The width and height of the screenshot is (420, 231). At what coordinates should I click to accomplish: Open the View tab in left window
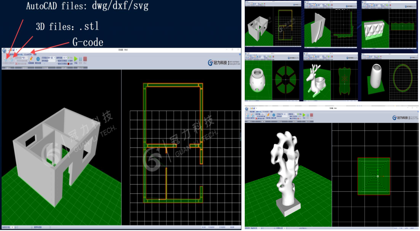pos(35,54)
